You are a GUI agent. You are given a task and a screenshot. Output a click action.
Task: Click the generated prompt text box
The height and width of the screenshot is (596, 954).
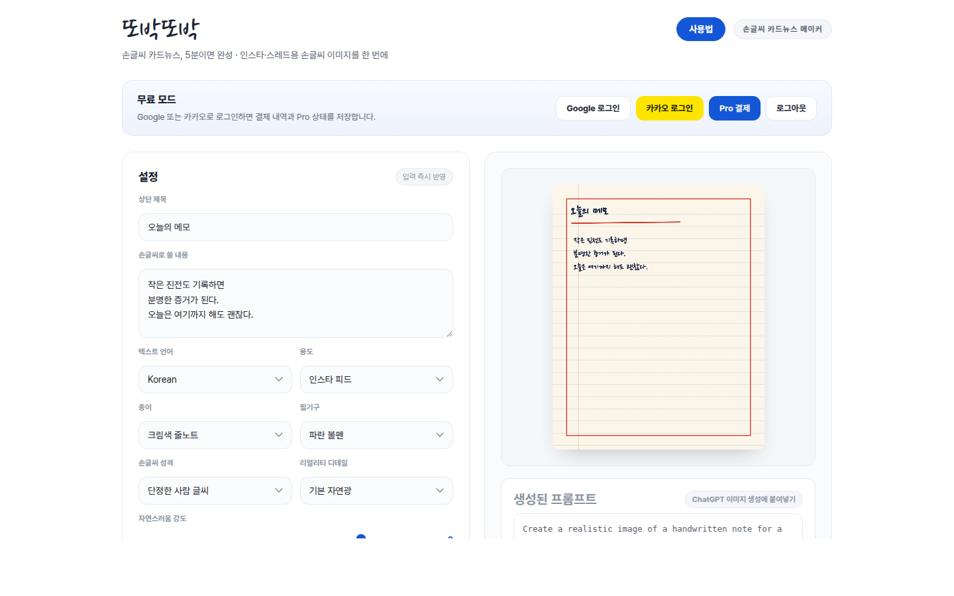coord(658,526)
